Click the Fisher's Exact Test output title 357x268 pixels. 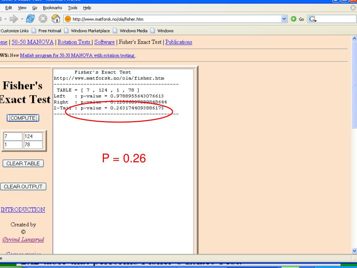103,72
